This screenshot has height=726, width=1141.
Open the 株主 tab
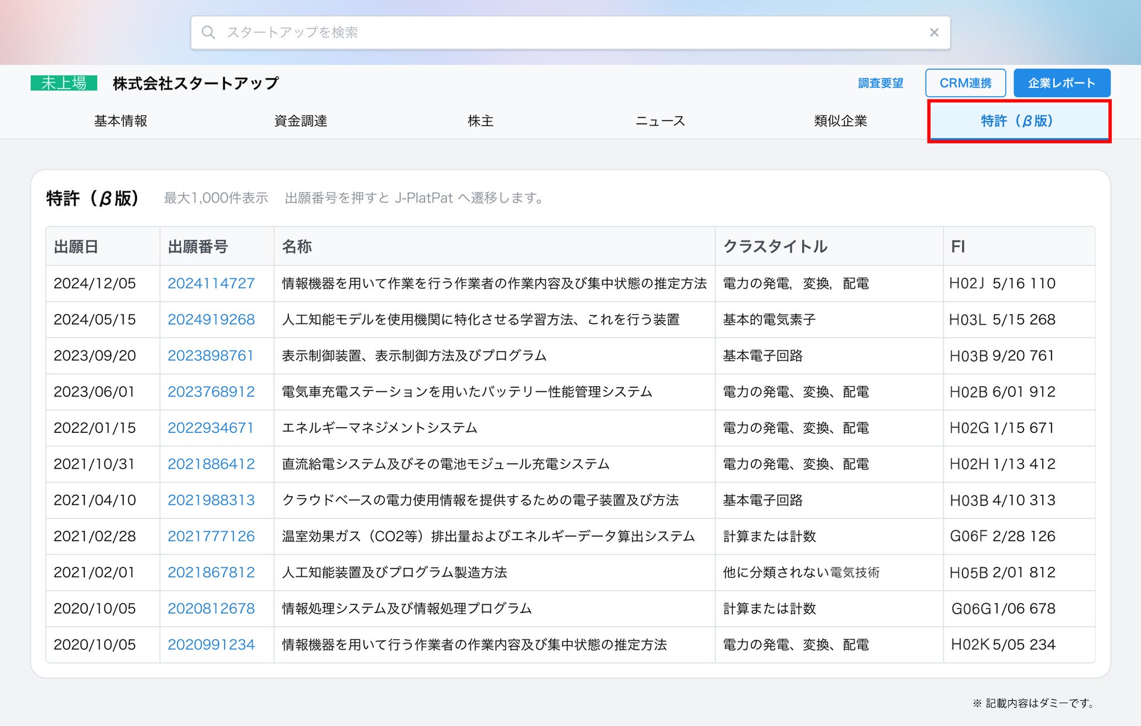click(480, 121)
